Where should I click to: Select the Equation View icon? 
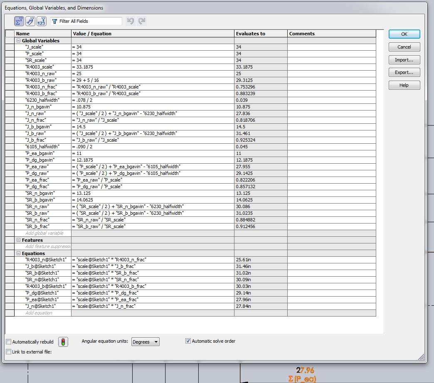19,21
